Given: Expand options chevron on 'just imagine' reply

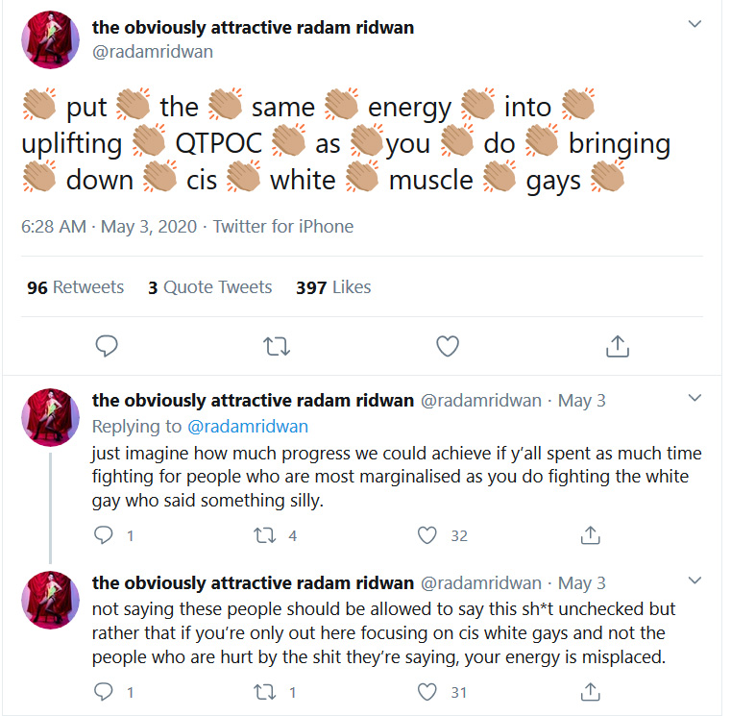Looking at the screenshot, I should [x=694, y=398].
